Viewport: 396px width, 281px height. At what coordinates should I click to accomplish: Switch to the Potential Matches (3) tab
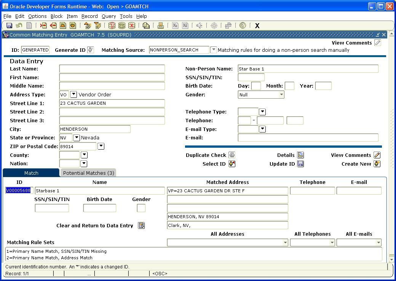(88, 173)
